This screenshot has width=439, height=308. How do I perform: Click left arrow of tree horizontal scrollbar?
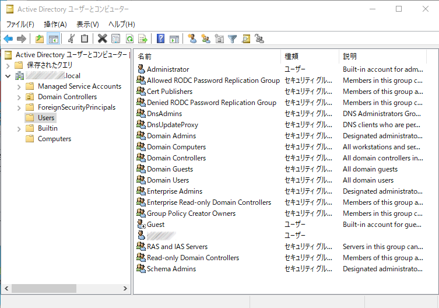pos(7,288)
